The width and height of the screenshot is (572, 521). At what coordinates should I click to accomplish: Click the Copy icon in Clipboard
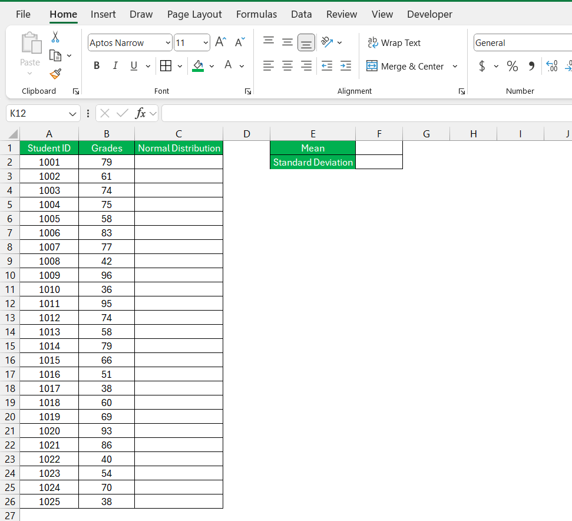(x=55, y=55)
